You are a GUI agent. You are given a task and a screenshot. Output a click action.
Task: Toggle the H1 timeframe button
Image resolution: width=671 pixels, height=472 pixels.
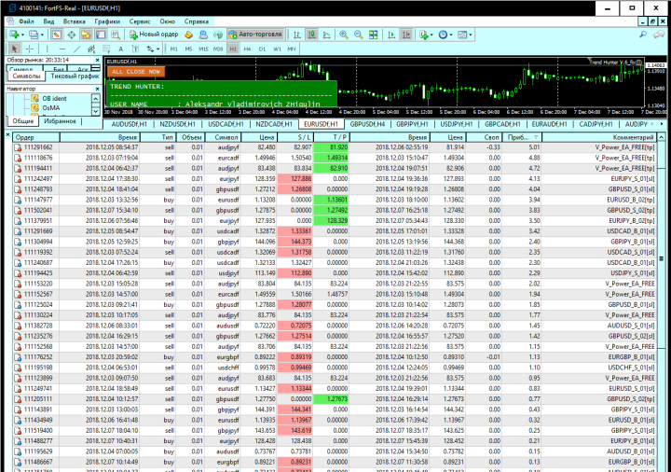tap(233, 49)
